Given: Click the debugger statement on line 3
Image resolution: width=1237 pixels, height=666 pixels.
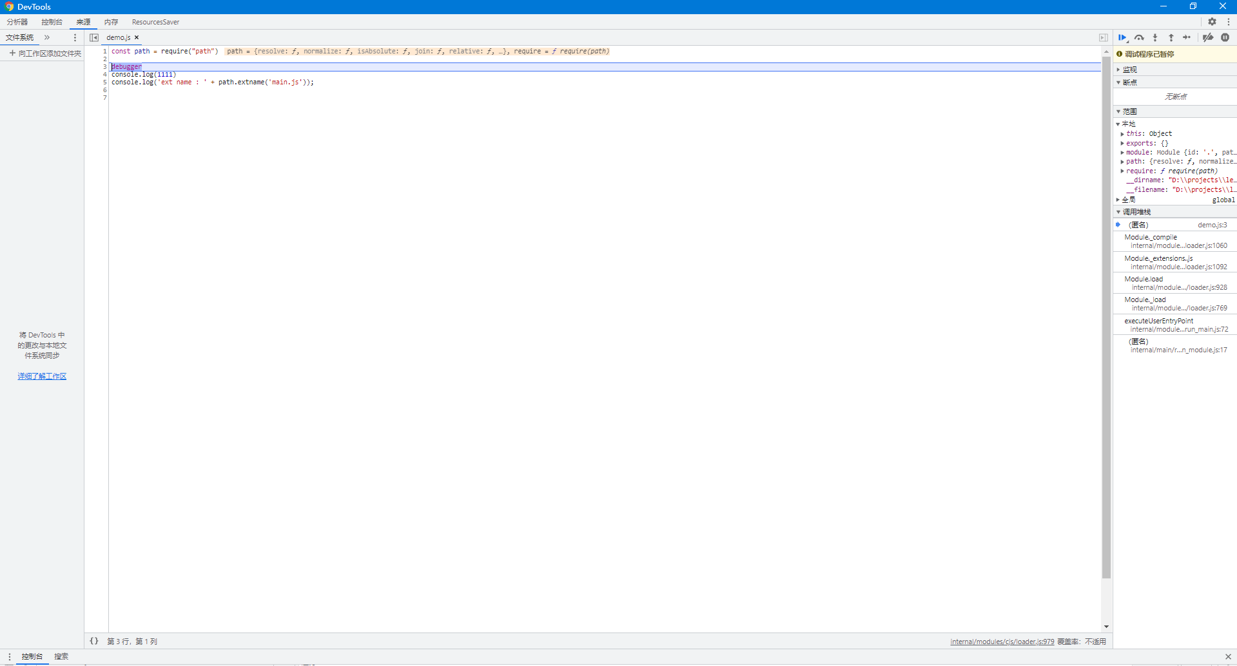Looking at the screenshot, I should [x=126, y=66].
